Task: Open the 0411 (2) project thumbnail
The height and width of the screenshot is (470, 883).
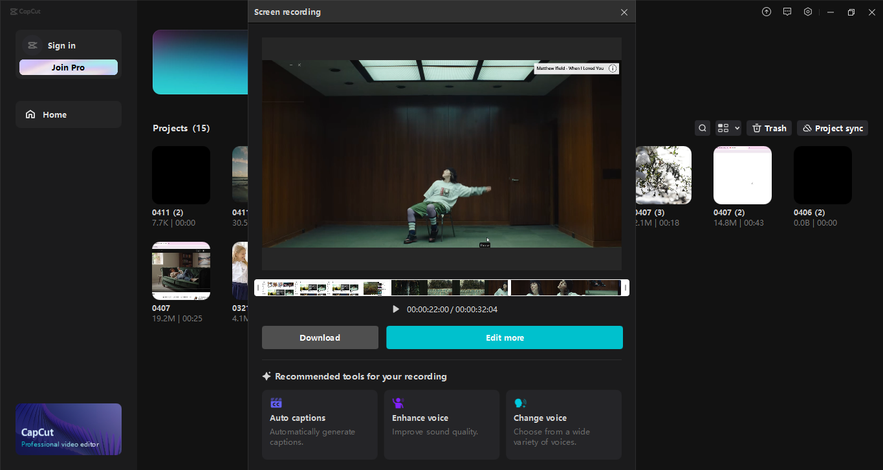Action: pos(181,175)
